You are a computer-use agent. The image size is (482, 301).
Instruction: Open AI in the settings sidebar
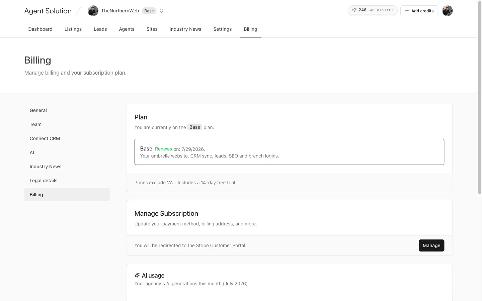pos(67,153)
